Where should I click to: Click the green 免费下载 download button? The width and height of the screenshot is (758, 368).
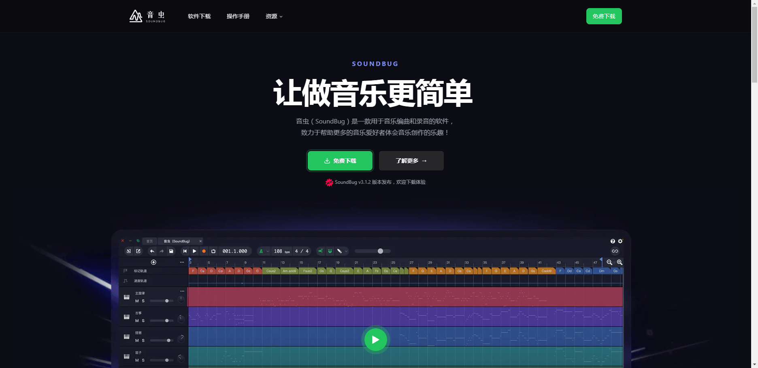pyautogui.click(x=340, y=161)
